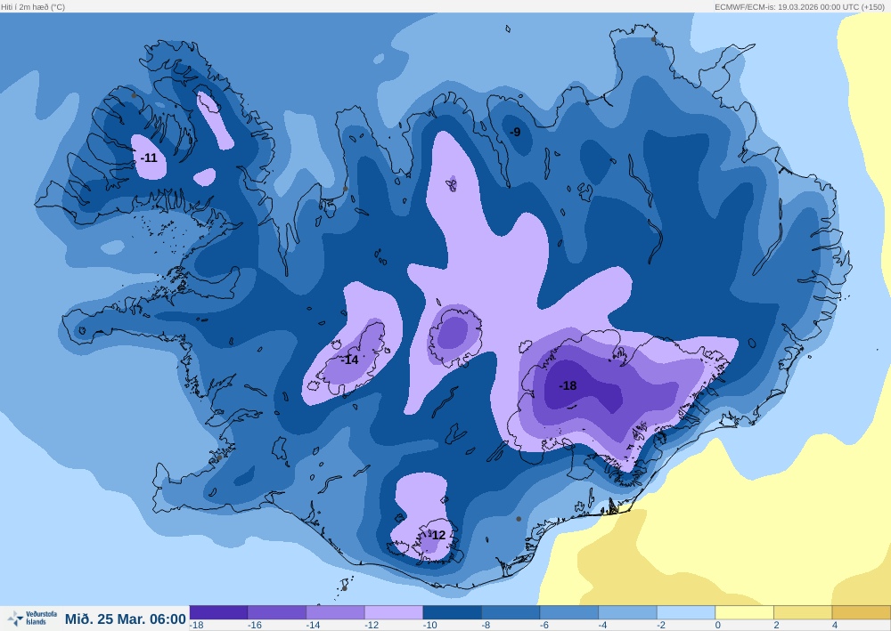The height and width of the screenshot is (631, 891).
Task: Pick the -8 to -6 blue legend swatch
Action: pyautogui.click(x=511, y=612)
